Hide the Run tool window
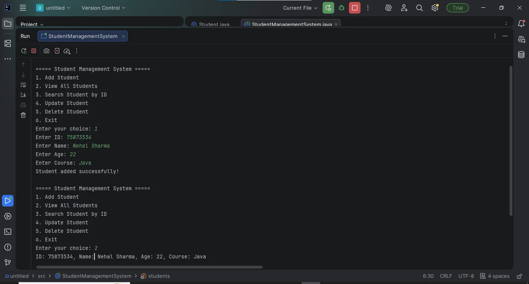This screenshot has height=284, width=529. pos(505,36)
